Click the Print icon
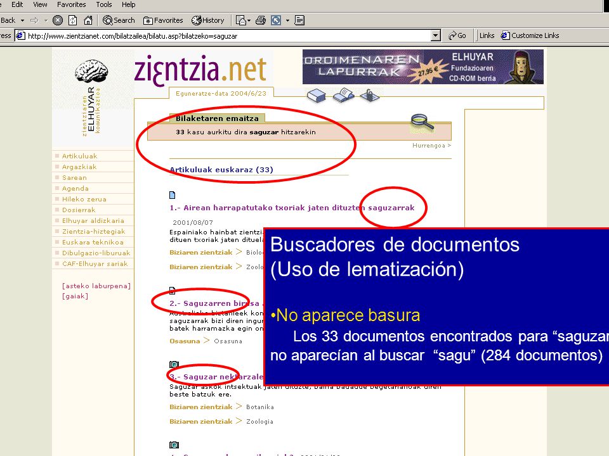Image resolution: width=609 pixels, height=456 pixels. tap(261, 20)
